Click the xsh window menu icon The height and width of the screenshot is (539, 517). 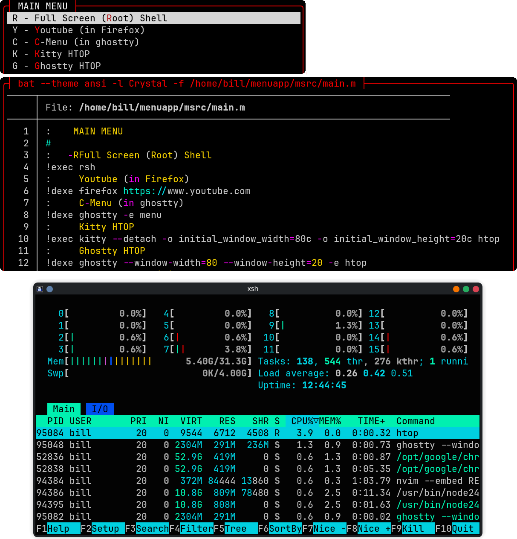[40, 289]
